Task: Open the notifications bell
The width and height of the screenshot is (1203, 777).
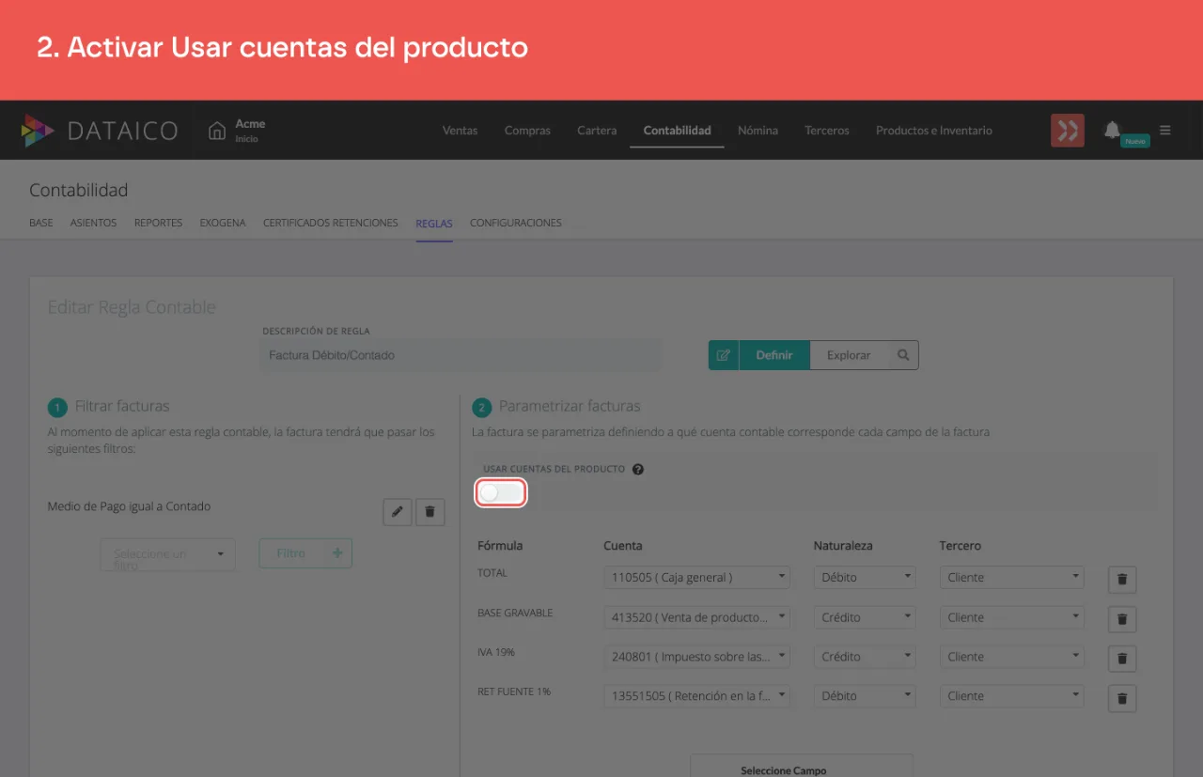Action: coord(1113,130)
